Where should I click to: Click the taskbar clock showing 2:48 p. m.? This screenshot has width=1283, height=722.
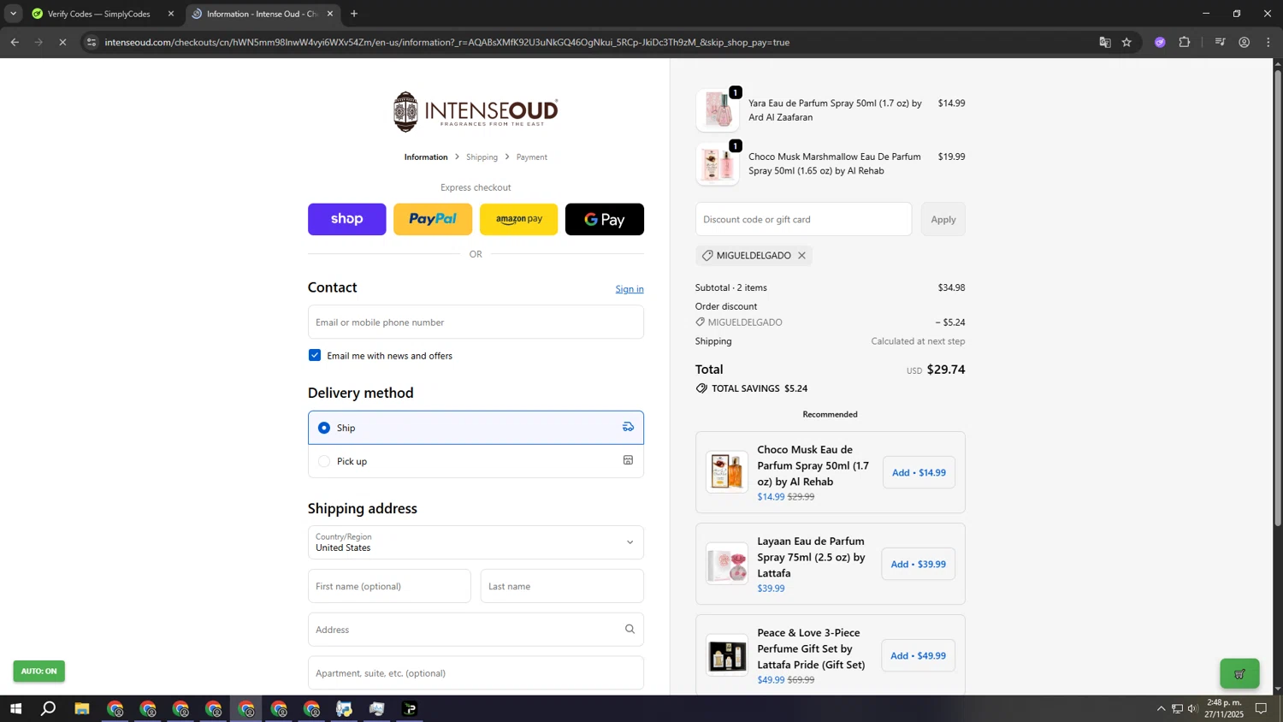click(1225, 708)
